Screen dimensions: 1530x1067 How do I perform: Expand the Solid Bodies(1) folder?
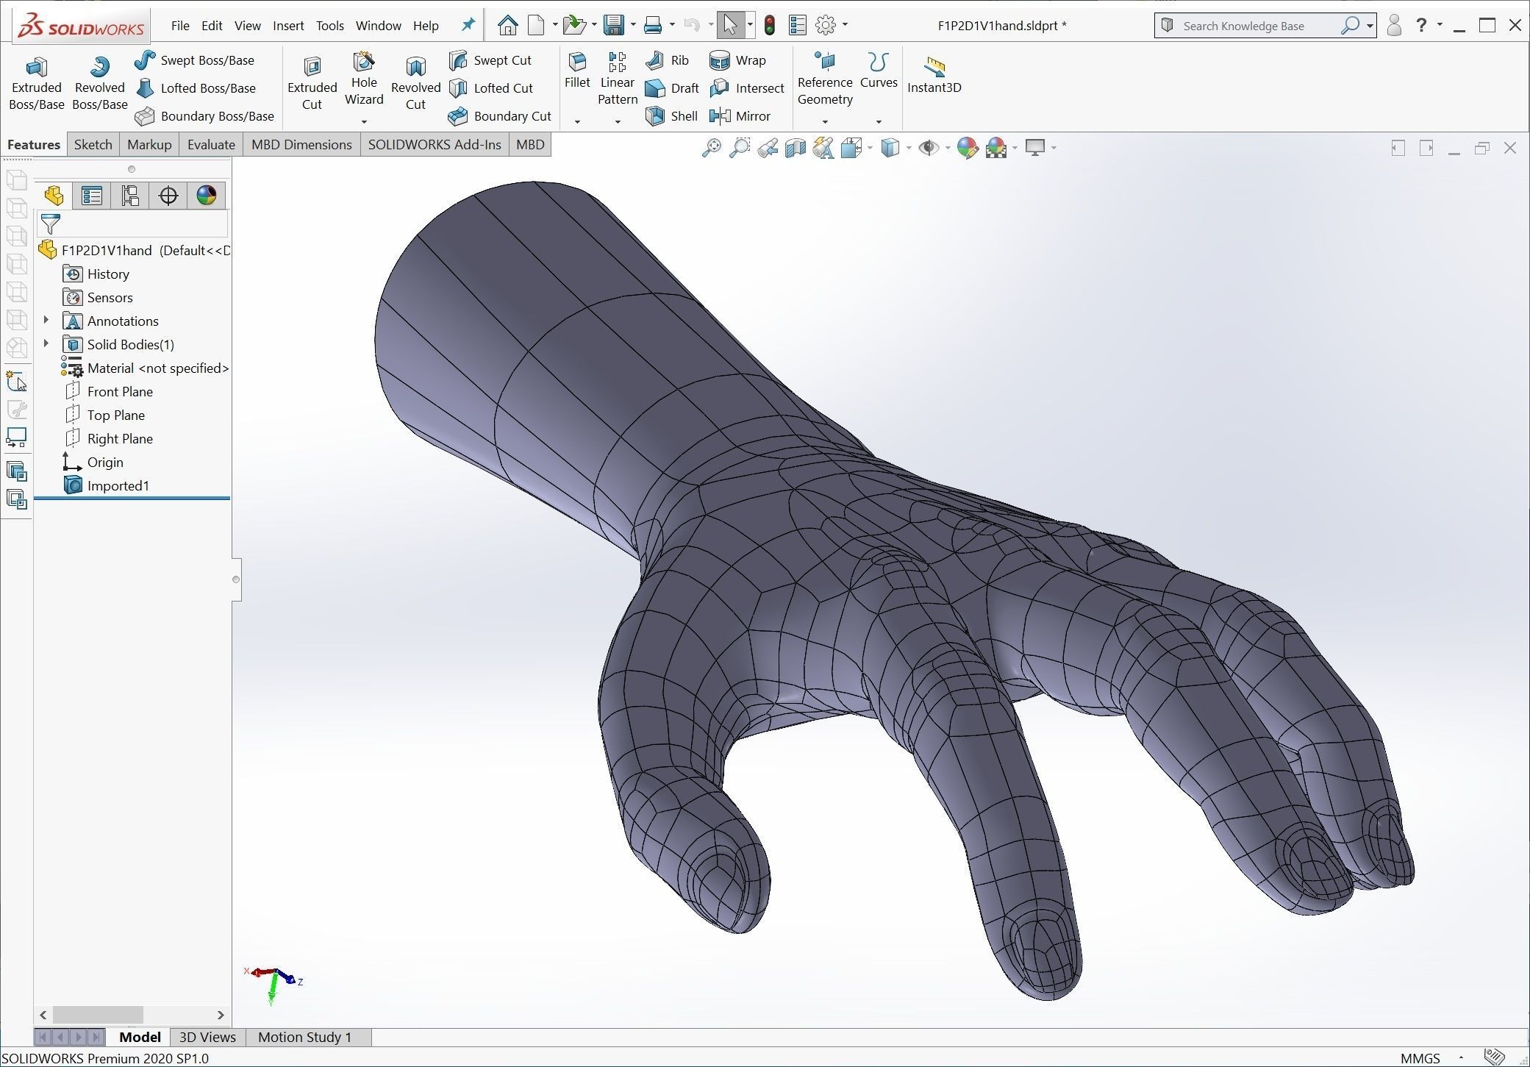tap(46, 344)
